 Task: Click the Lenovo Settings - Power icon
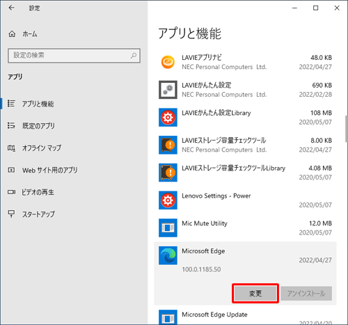pos(168,200)
